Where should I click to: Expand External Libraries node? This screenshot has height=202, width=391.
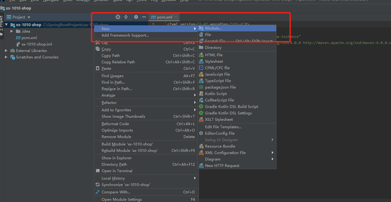(x=6, y=50)
